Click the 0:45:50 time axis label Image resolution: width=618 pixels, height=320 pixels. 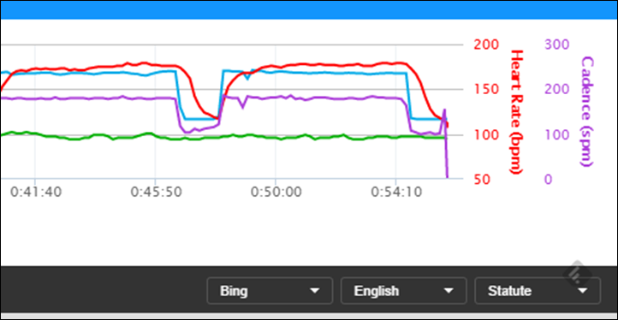(x=156, y=193)
